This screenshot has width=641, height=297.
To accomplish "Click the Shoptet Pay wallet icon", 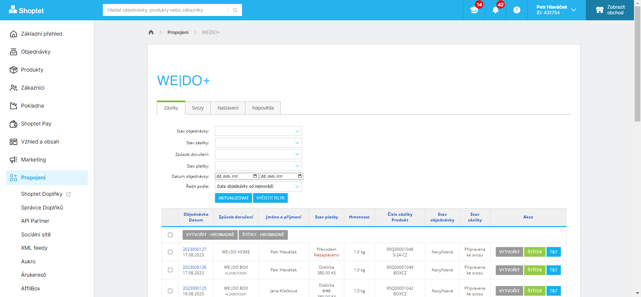I will pos(13,124).
